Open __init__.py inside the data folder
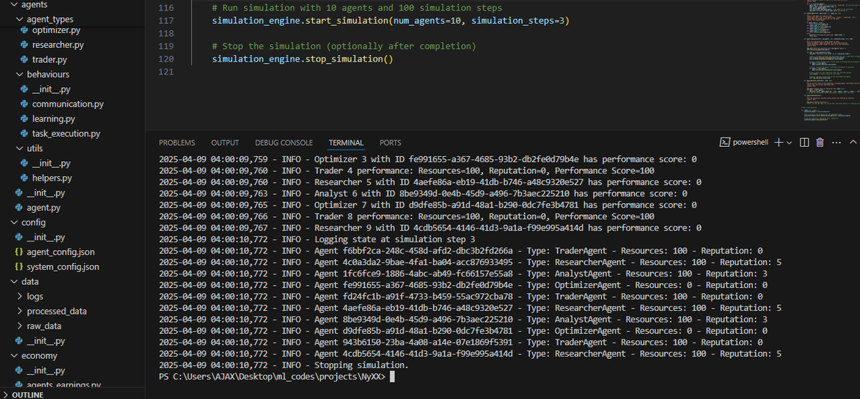This screenshot has height=399, width=860. pyautogui.click(x=45, y=341)
